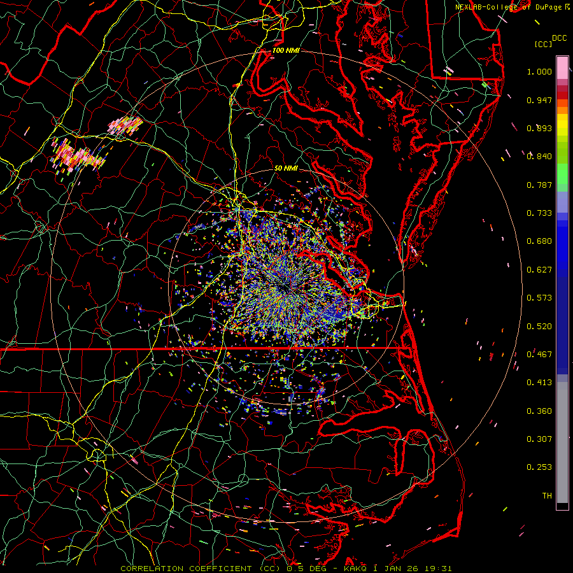Screen dimensions: 573x573
Task: Click the 0.5 DEG elevation text
Action: click(x=306, y=569)
